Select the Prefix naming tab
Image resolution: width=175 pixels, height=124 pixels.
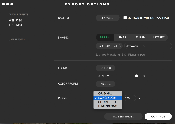(x=105, y=38)
